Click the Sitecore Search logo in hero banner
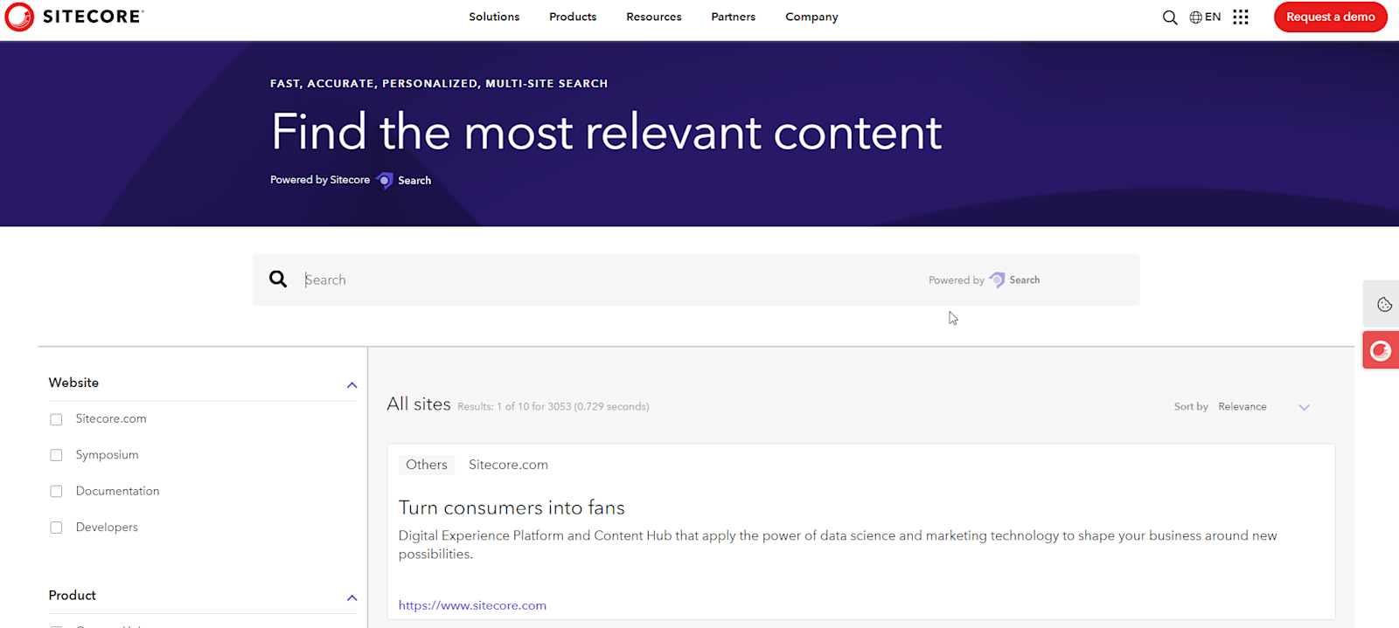The height and width of the screenshot is (628, 1399). [404, 180]
